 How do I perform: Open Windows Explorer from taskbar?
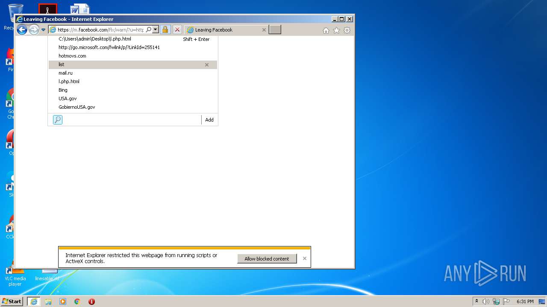(48, 301)
